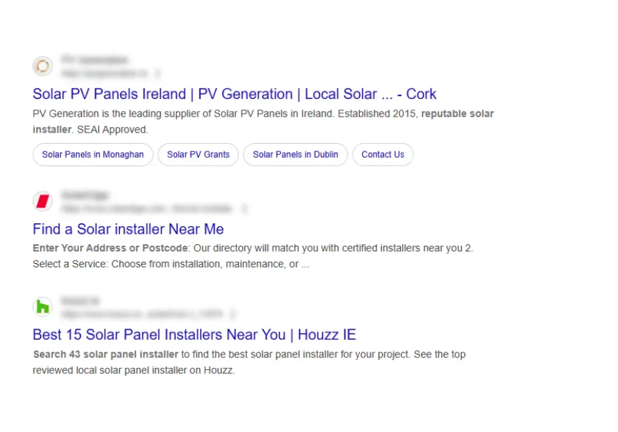The width and height of the screenshot is (618, 432).
Task: Select the Solar Panels in Monaghan sitelink
Action: [x=93, y=155]
